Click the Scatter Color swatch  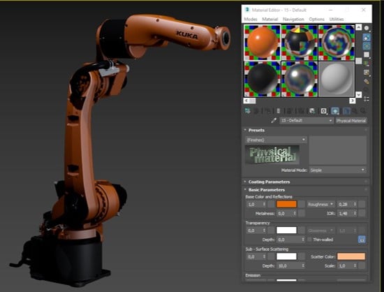pyautogui.click(x=351, y=256)
